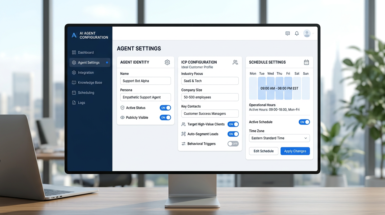Image resolution: width=385 pixels, height=215 pixels.
Task: Click the gear icon in Agent Identity card
Action: tap(167, 62)
